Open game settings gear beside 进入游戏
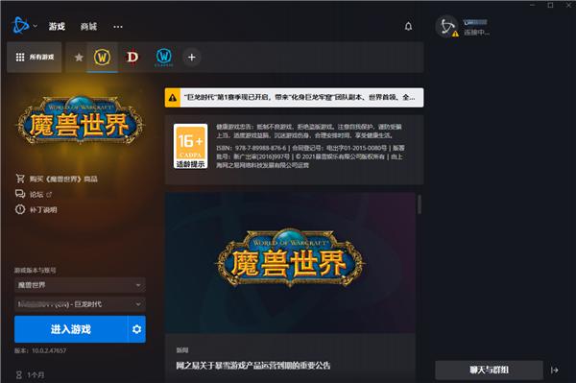Viewport: 576px width, 383px height. tap(136, 329)
